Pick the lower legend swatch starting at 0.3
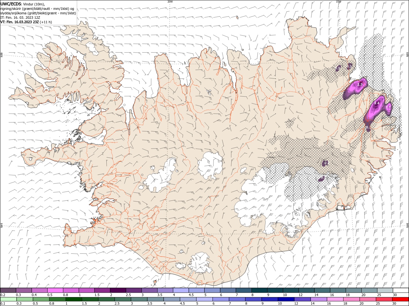This screenshot has width=409, height=306. click(x=25, y=299)
